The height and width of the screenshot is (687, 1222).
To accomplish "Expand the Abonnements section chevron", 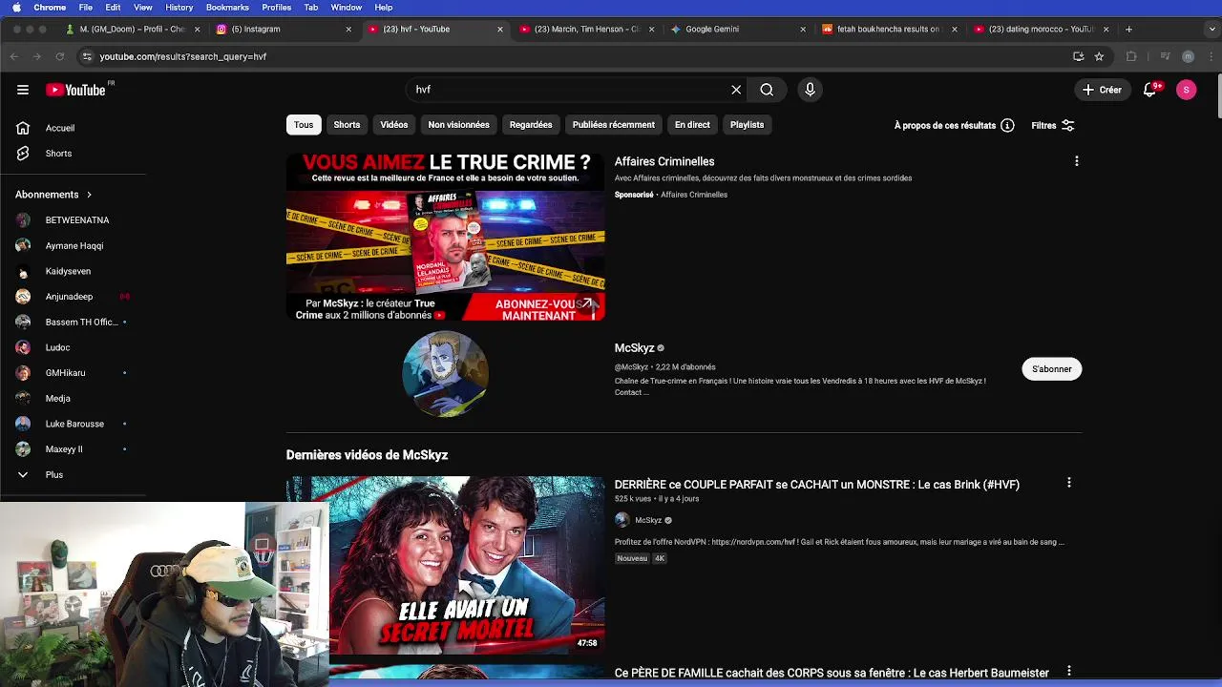I will click(89, 195).
